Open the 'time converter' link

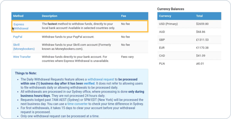77,104
